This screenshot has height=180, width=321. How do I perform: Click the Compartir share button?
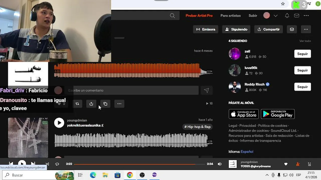coord(269,29)
